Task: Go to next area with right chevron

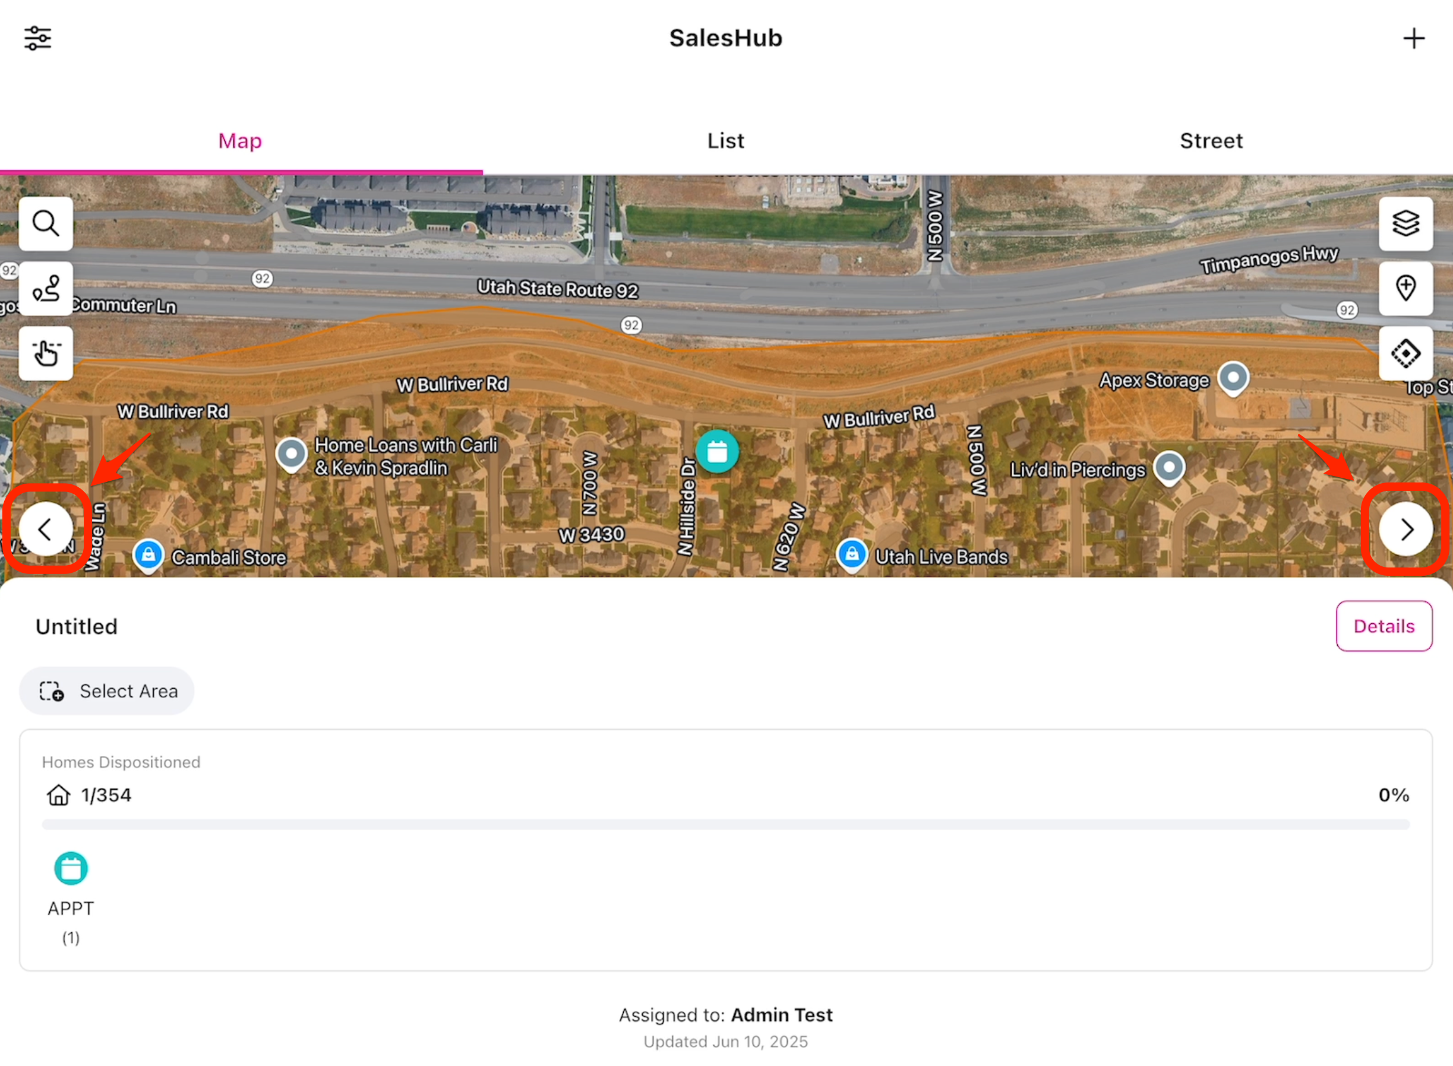Action: (1405, 529)
